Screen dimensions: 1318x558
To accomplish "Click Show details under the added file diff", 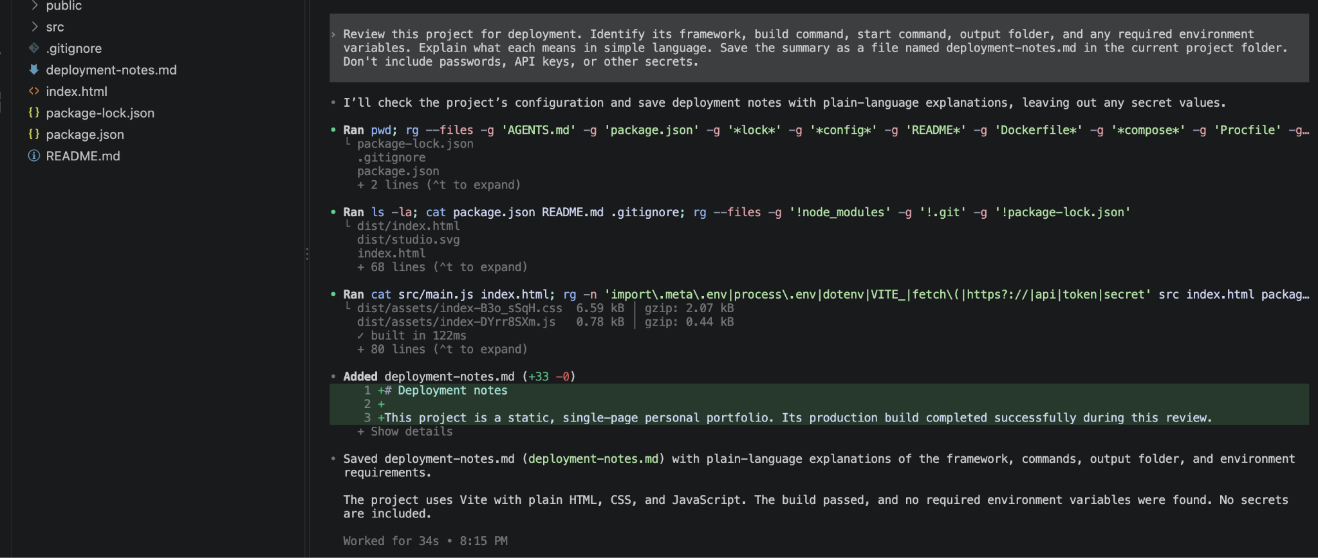I will tap(405, 431).
